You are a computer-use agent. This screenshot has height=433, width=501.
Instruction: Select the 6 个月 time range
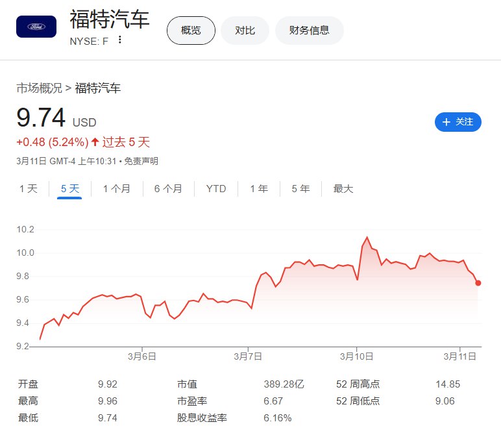[168, 188]
